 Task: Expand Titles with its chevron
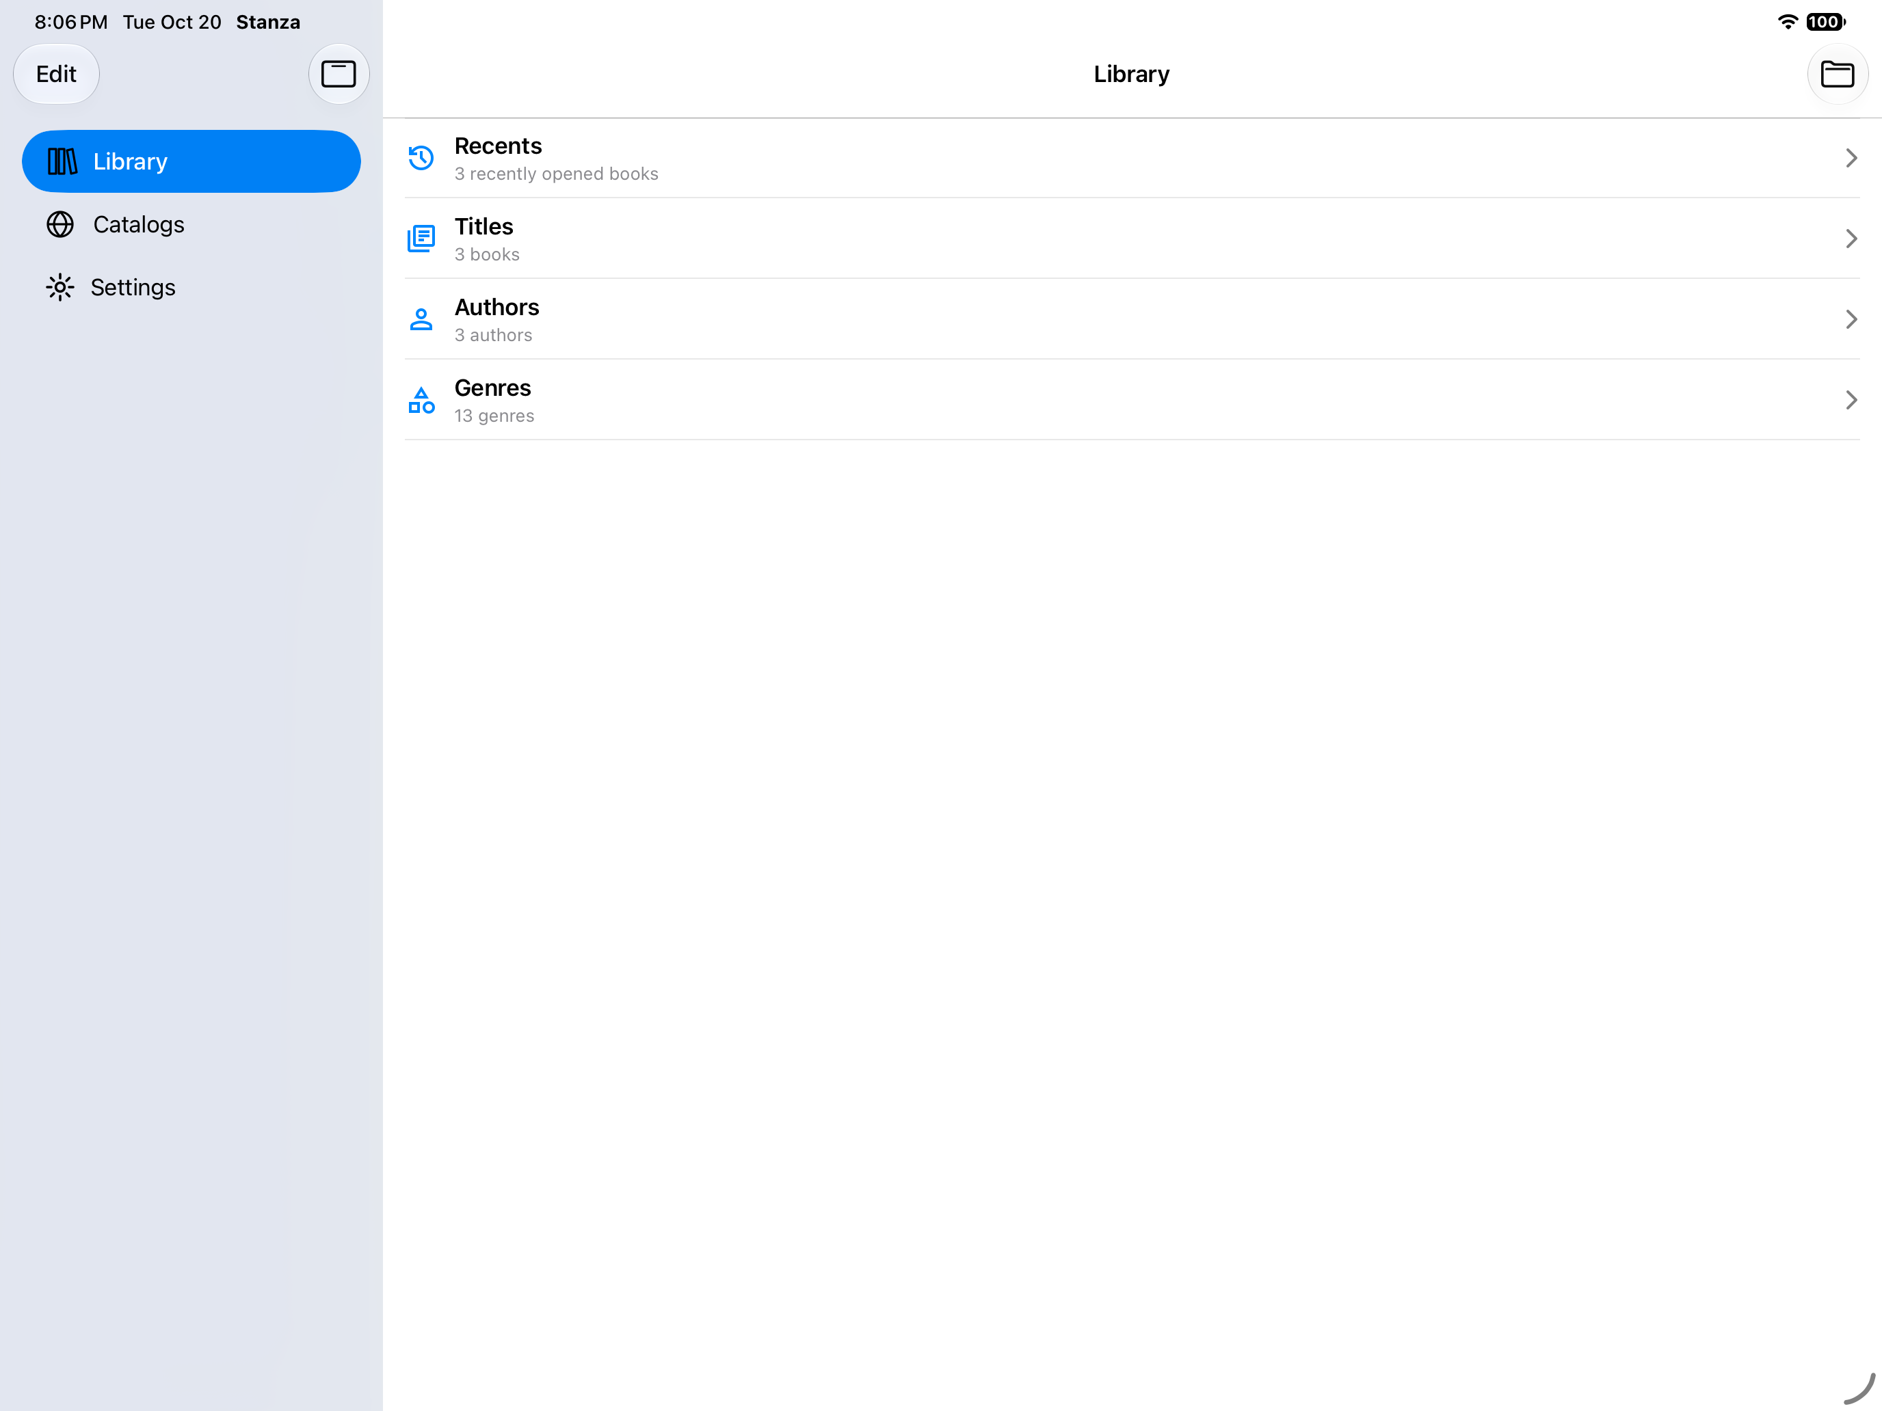click(1851, 238)
